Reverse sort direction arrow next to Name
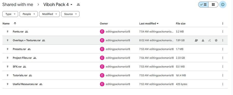 click(15, 23)
